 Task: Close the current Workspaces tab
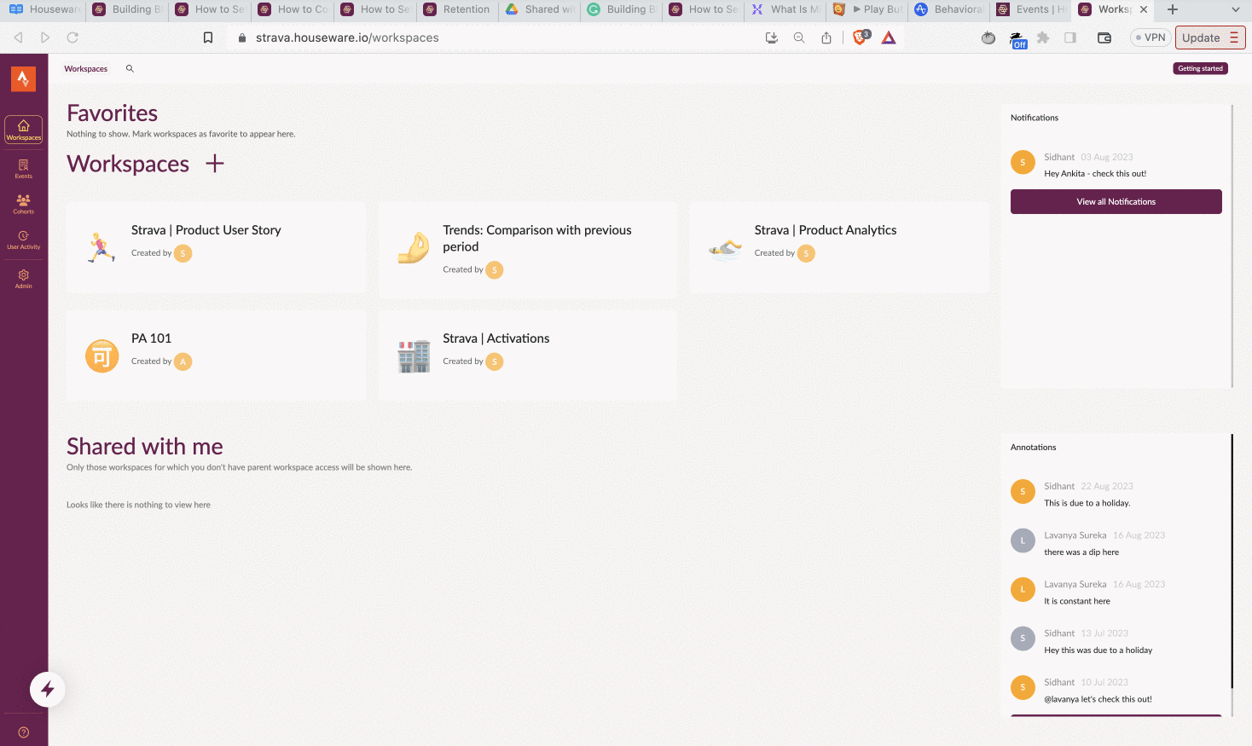tap(1144, 9)
